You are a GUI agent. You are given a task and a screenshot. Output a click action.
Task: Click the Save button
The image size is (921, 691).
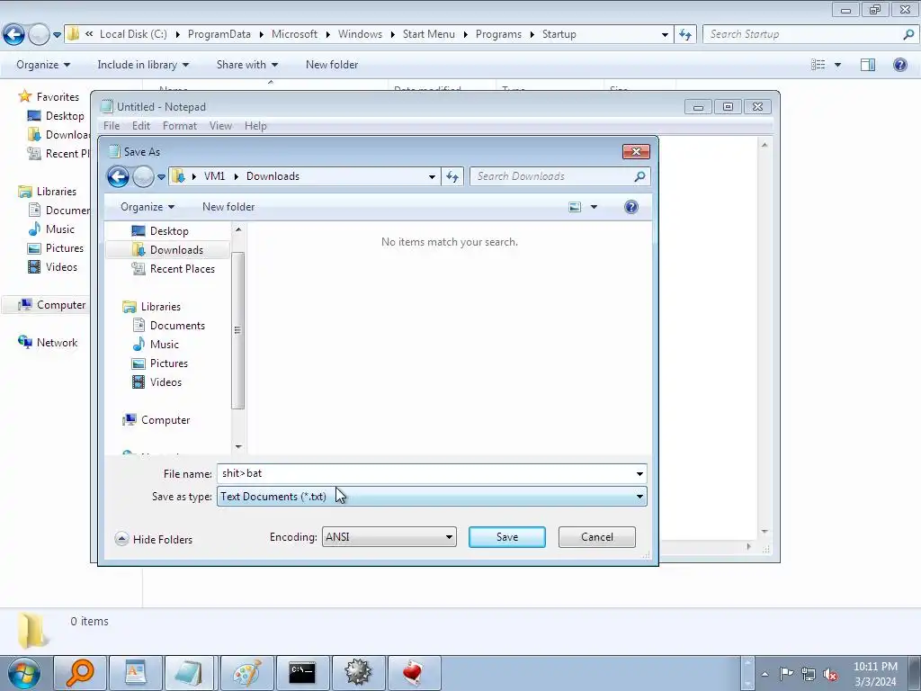point(507,537)
